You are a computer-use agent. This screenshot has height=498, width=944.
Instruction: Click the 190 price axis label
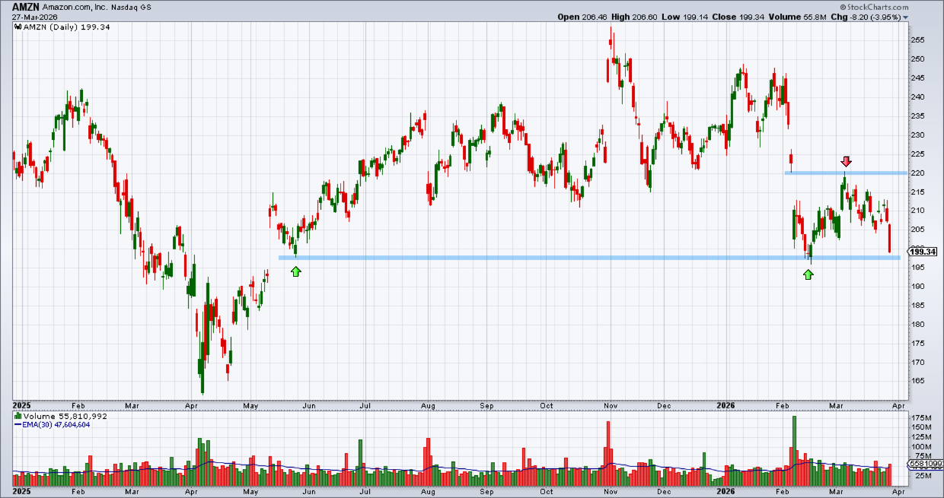[917, 287]
